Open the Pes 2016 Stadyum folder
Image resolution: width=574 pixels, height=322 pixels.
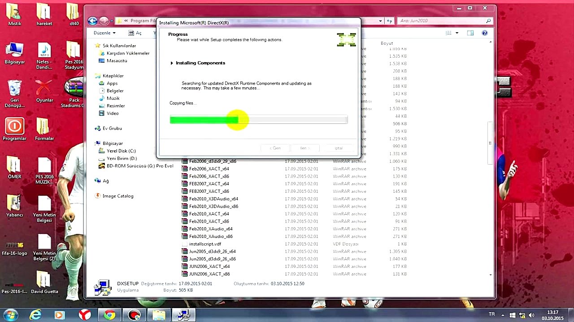pos(74,56)
